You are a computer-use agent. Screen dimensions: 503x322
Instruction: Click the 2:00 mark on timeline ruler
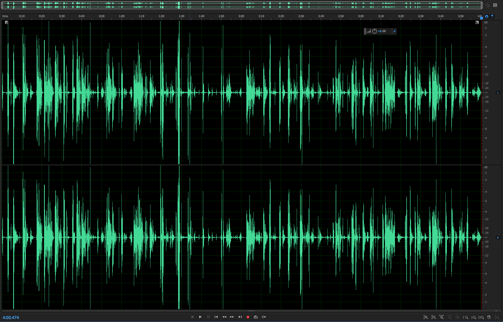coord(241,16)
